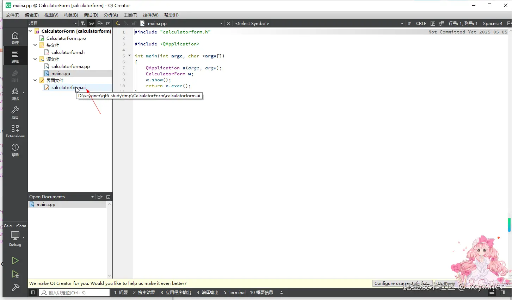512x300 pixels.
Task: Collapse the CalculatorForm project node
Action: [x=30, y=31]
